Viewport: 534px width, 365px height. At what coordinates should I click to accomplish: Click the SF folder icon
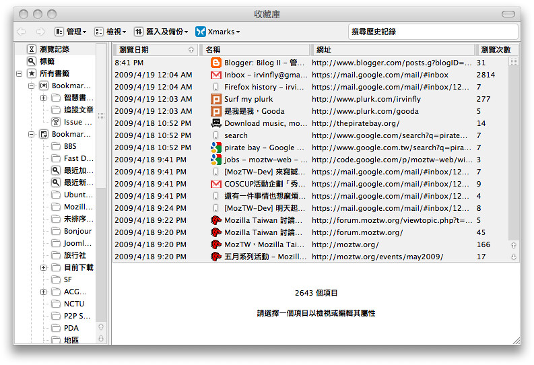pyautogui.click(x=56, y=279)
